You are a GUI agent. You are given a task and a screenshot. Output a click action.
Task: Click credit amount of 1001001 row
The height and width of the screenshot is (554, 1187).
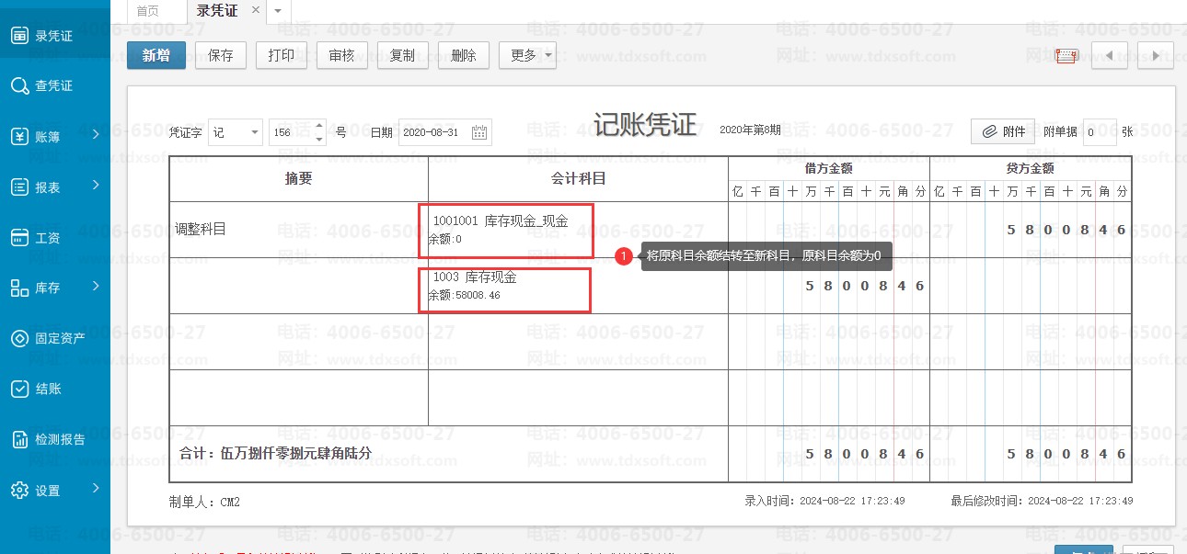[x=1031, y=230]
